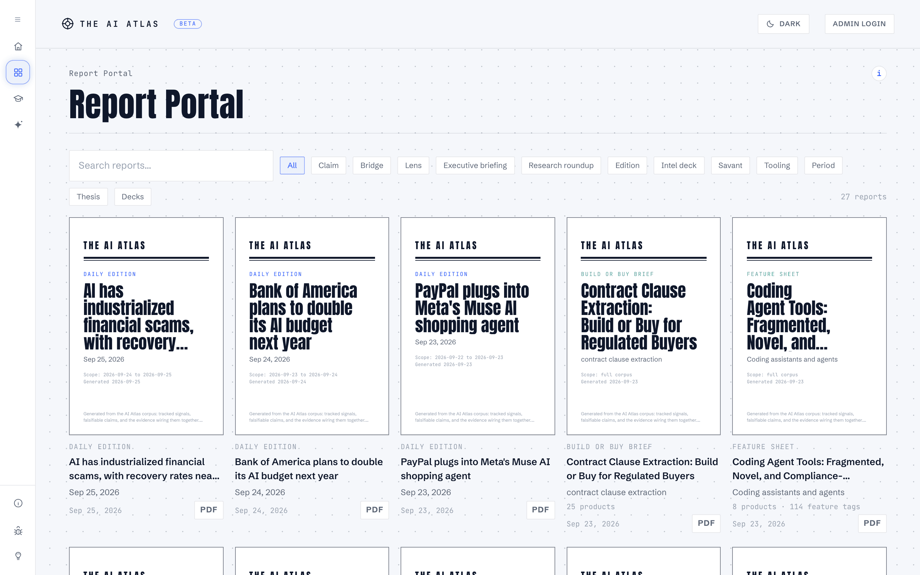Download PDF for the Sep 25 daily edition

pos(209,510)
